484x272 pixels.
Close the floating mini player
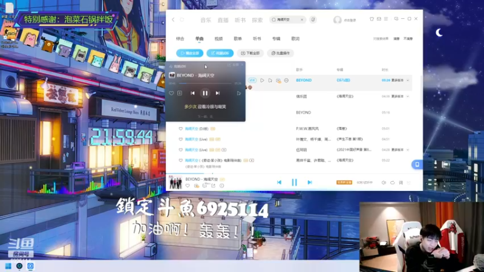coord(242,65)
